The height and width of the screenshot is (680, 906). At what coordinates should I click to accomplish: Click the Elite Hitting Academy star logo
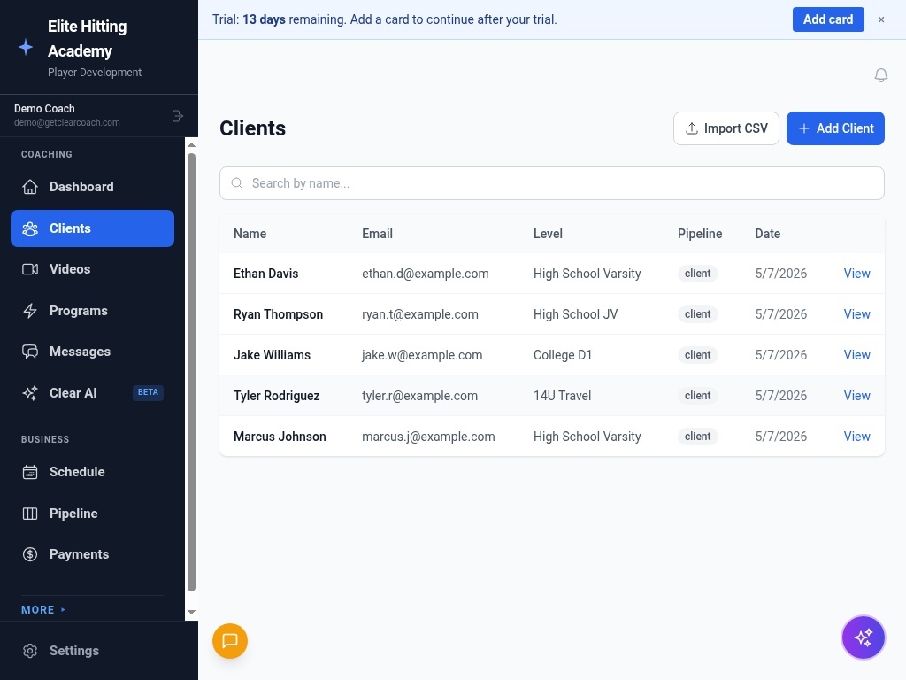(x=26, y=48)
